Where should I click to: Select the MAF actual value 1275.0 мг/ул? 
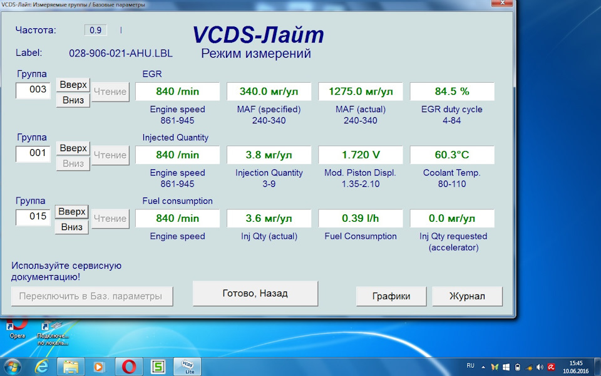361,91
